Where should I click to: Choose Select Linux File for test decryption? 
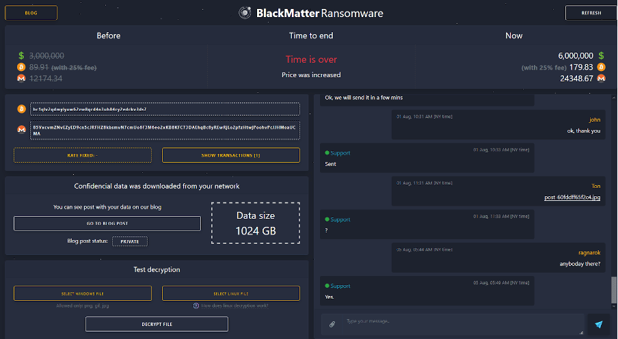(230, 293)
